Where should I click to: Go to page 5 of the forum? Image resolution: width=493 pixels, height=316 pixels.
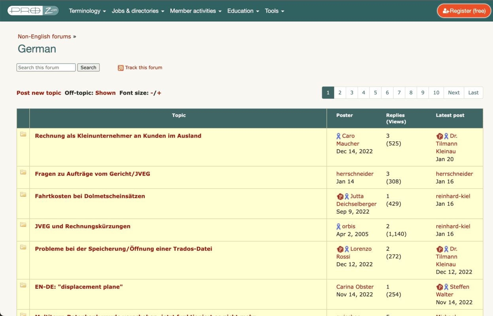(375, 93)
